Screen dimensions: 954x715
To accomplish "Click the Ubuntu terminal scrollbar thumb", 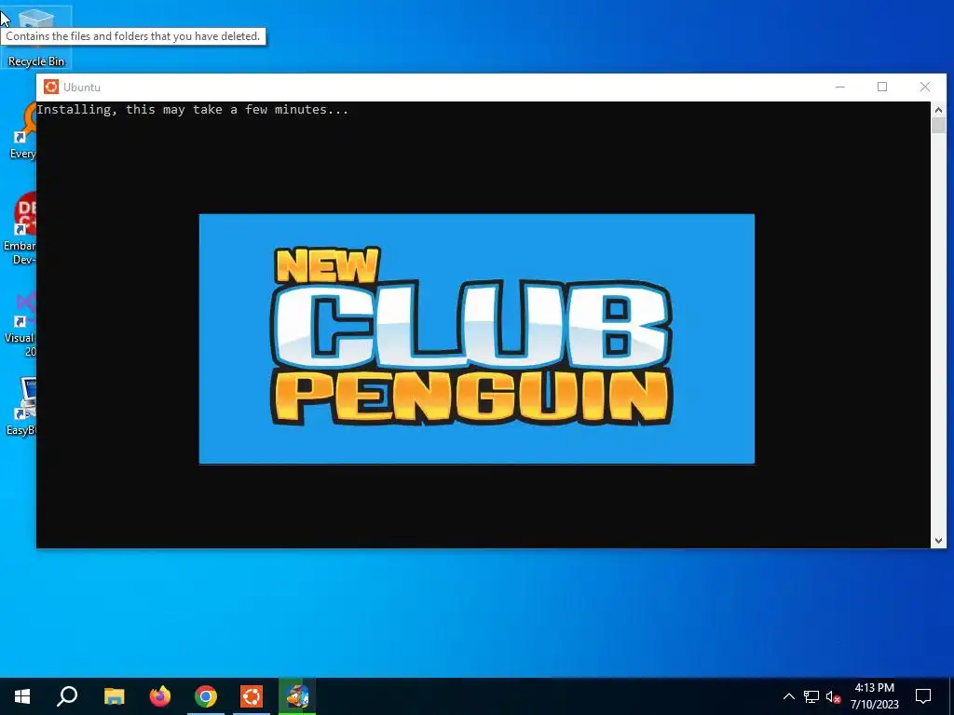I will [x=938, y=126].
